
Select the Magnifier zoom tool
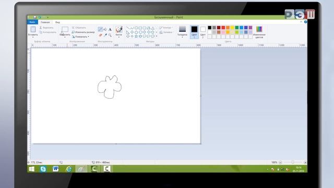pos(110,35)
